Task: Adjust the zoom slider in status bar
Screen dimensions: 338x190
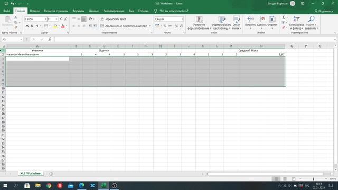Action: coord(313,179)
